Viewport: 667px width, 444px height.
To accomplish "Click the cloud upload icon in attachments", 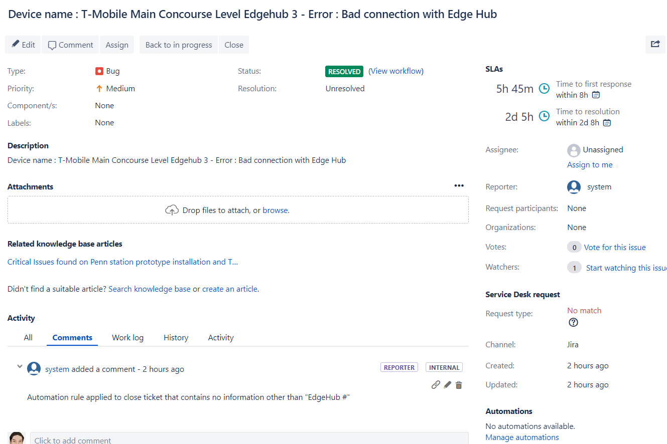I will 172,210.
